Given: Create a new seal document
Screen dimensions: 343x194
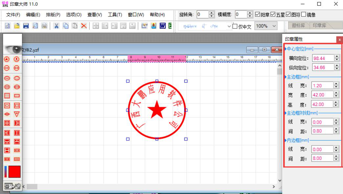Looking at the screenshot, I should click(x=8, y=26).
